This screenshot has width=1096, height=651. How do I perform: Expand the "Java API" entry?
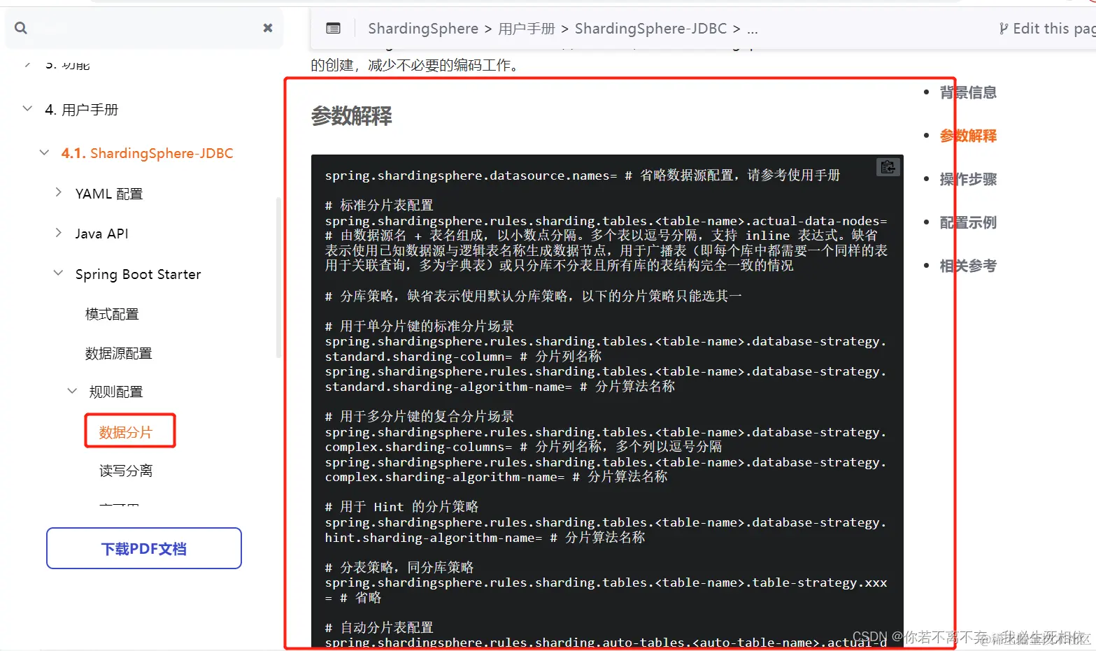pos(59,233)
